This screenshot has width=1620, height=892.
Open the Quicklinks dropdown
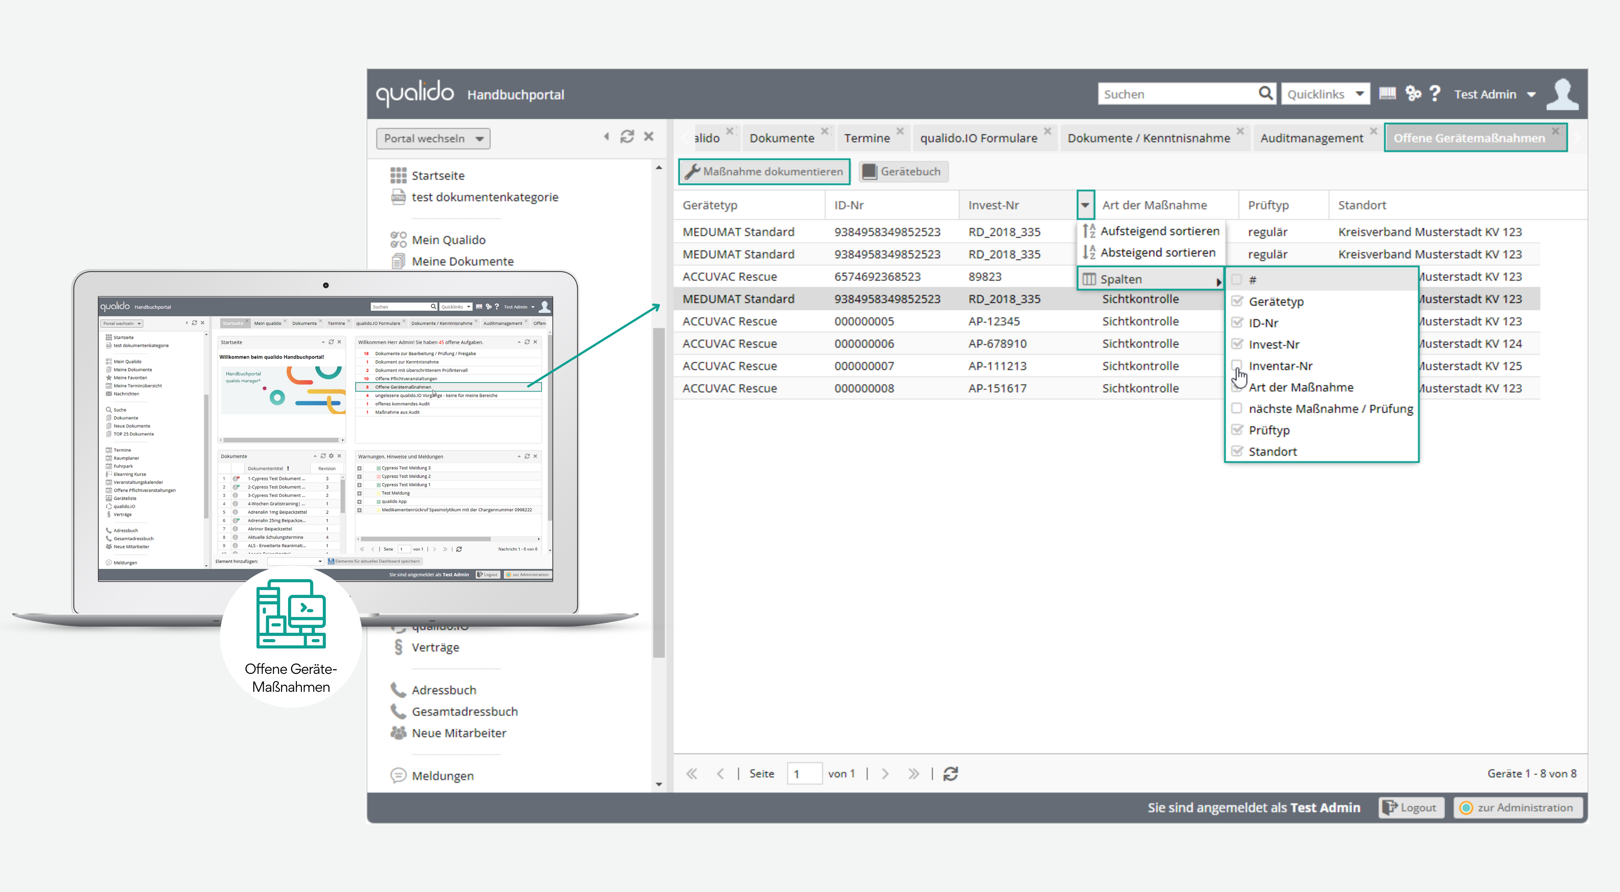coord(1325,94)
